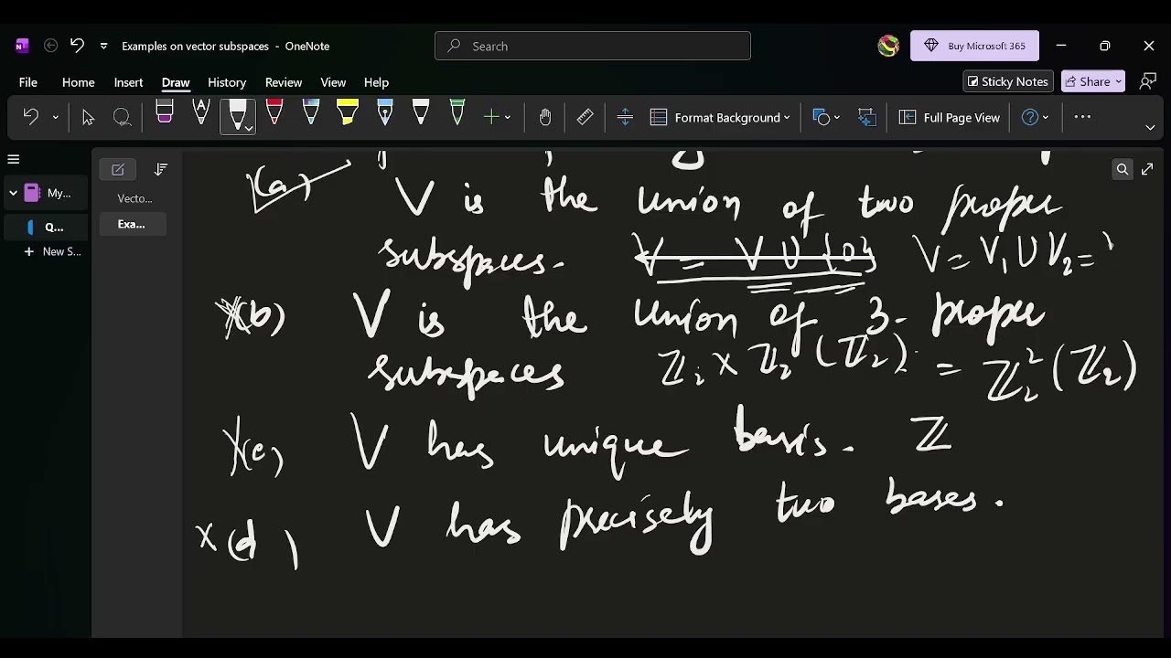
Task: Open the Vecto... page
Action: pos(134,198)
